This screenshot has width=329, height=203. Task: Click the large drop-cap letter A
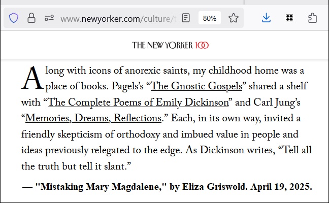coord(31,79)
